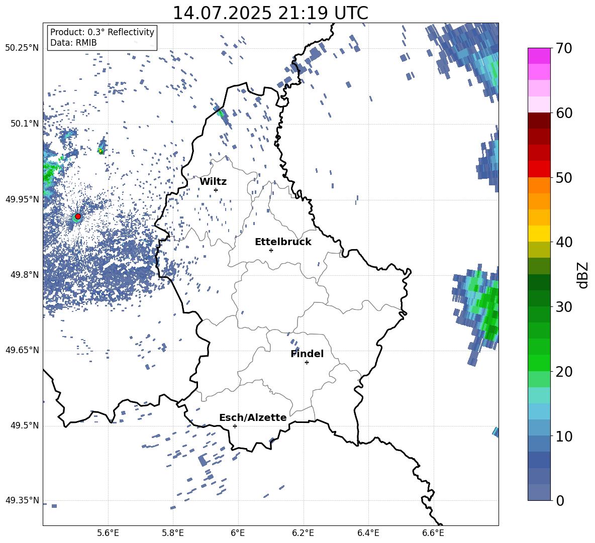Screen dimensions: 595x543
Task: Click the bright green 20 dBZ colorbar segment
Action: tap(539, 363)
